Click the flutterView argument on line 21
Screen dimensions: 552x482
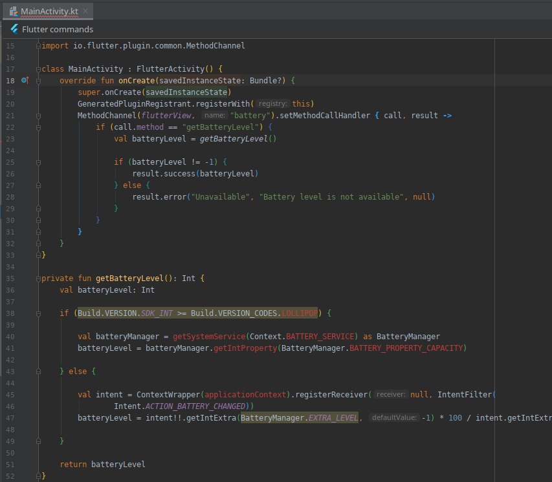166,115
